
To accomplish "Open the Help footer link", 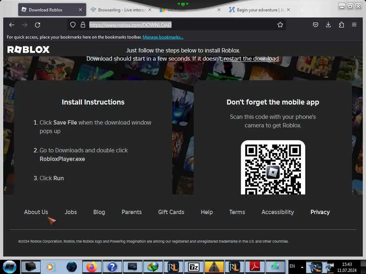I will [207, 212].
